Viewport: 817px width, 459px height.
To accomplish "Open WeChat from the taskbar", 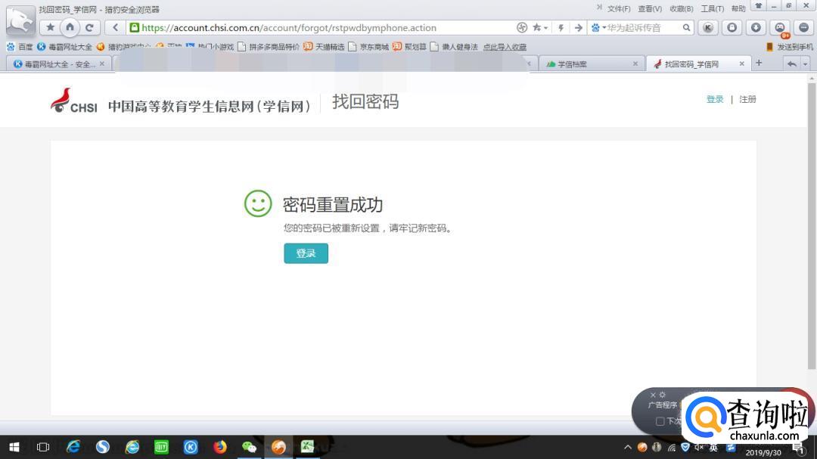I will [x=249, y=447].
